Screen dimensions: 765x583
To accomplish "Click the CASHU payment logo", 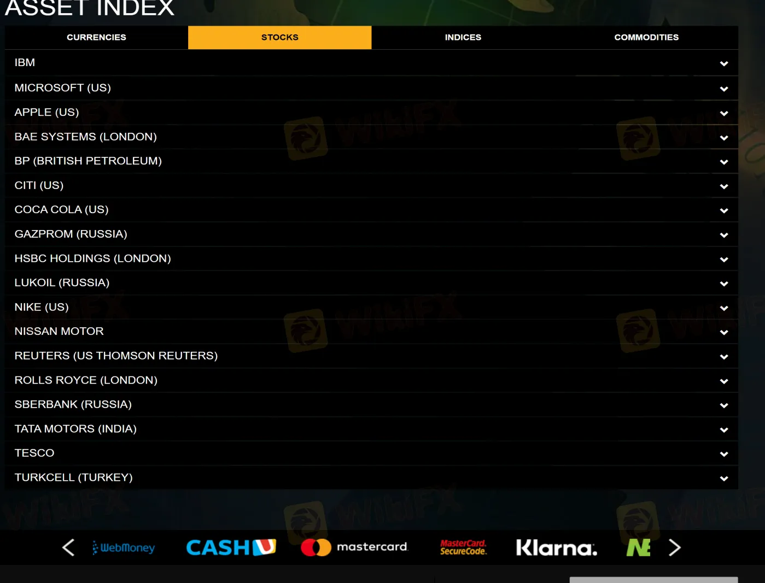I will pos(231,547).
